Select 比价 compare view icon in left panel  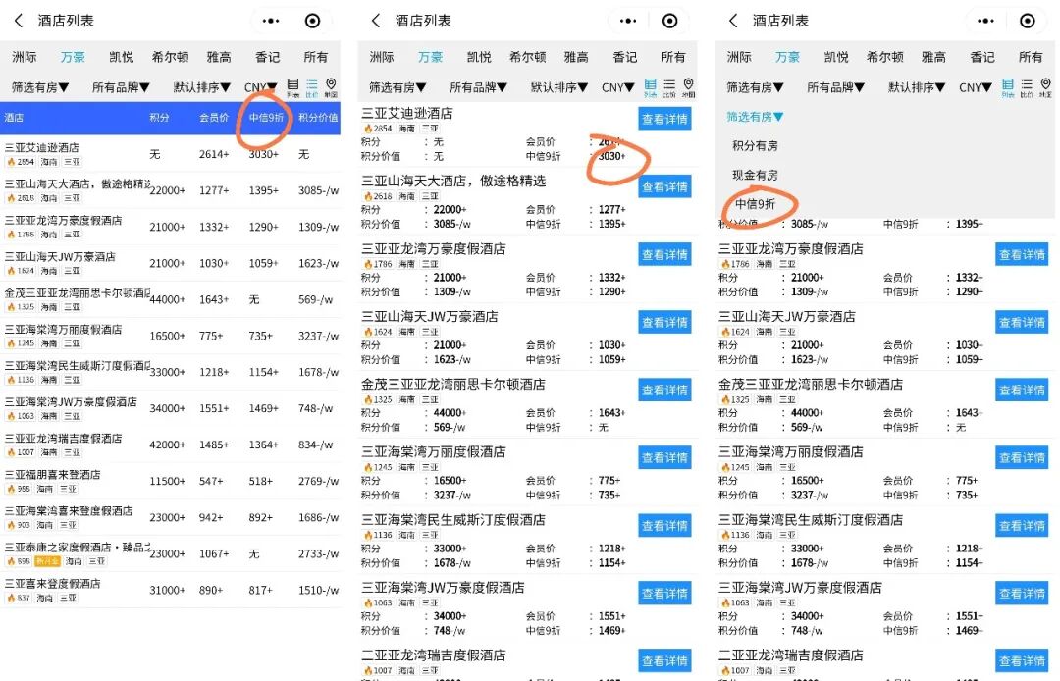click(312, 87)
